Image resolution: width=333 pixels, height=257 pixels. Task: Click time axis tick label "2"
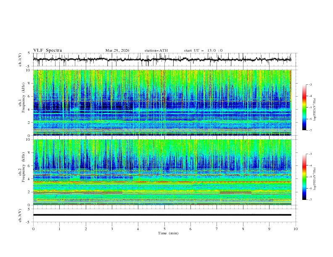point(86,229)
